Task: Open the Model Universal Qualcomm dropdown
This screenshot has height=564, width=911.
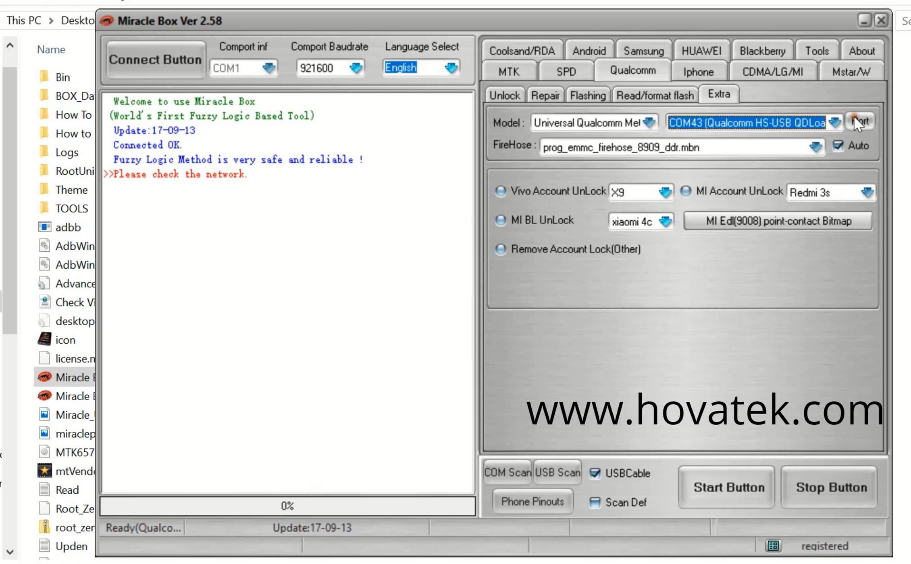Action: coord(649,122)
